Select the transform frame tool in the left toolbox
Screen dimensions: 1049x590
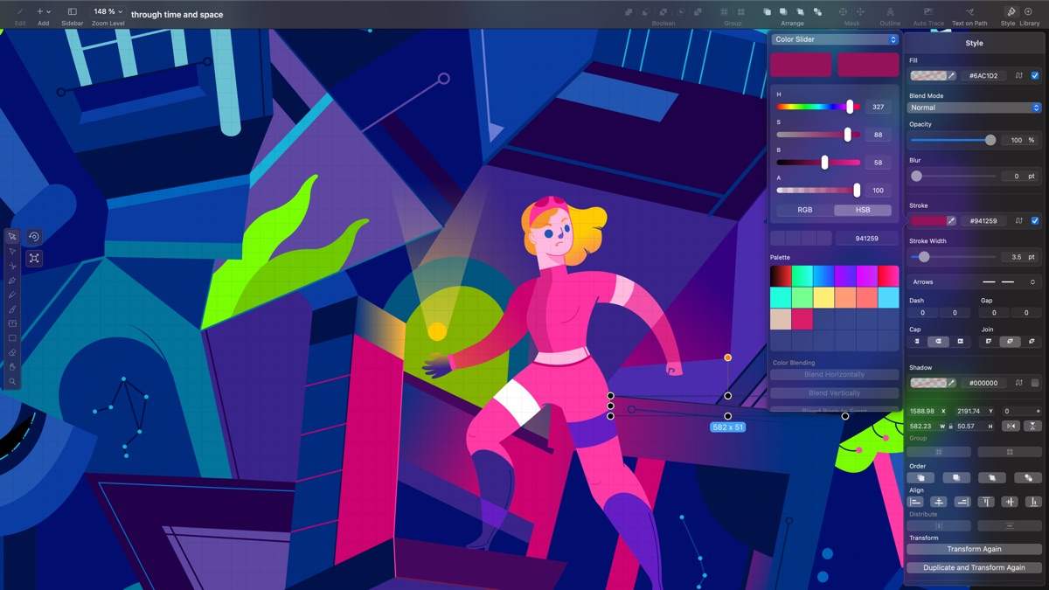click(34, 258)
